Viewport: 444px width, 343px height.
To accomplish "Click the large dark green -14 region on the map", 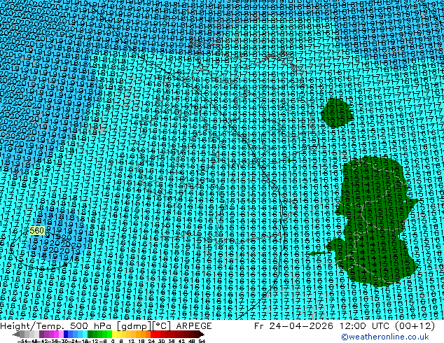I will coord(374,220).
